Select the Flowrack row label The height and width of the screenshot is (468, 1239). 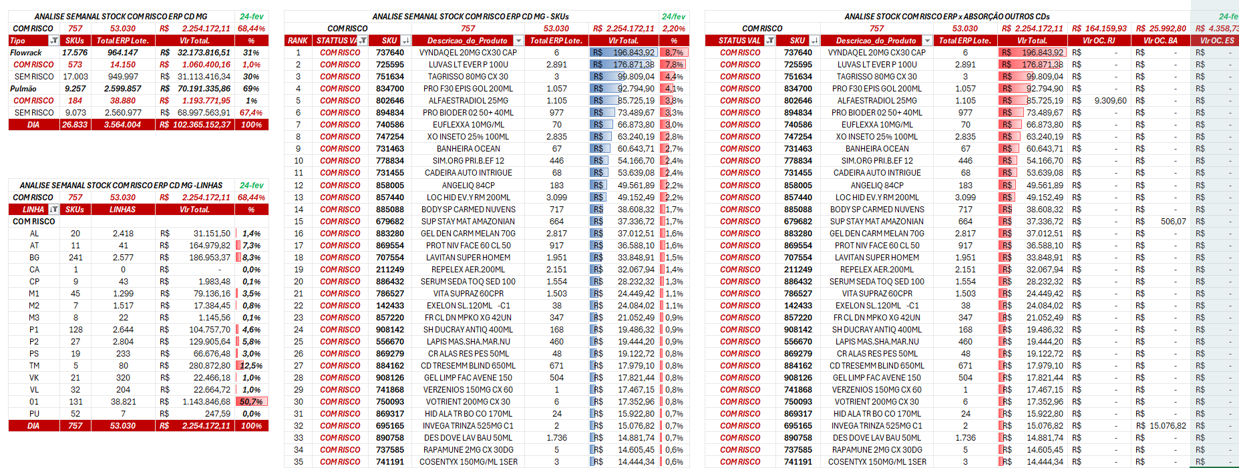26,53
